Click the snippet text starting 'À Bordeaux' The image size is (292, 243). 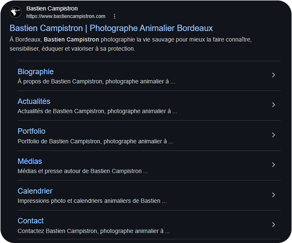(x=131, y=44)
